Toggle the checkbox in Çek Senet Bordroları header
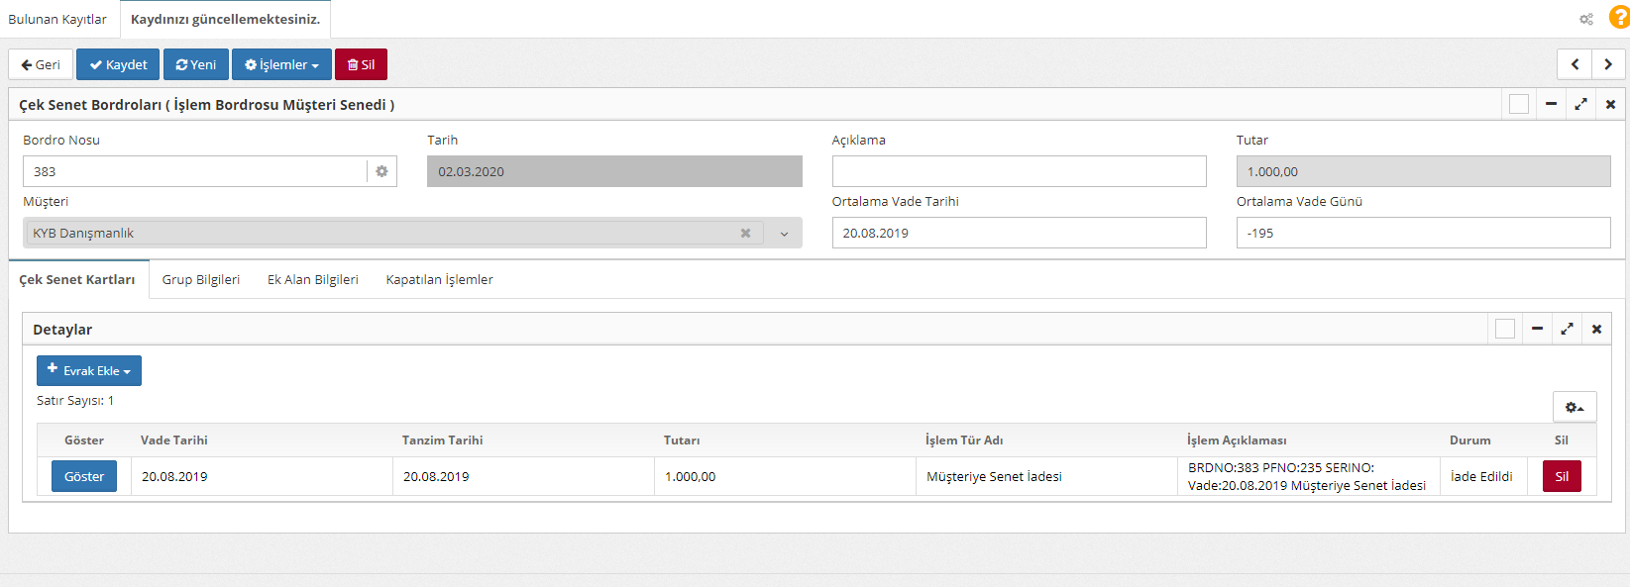This screenshot has height=587, width=1630. (x=1518, y=104)
